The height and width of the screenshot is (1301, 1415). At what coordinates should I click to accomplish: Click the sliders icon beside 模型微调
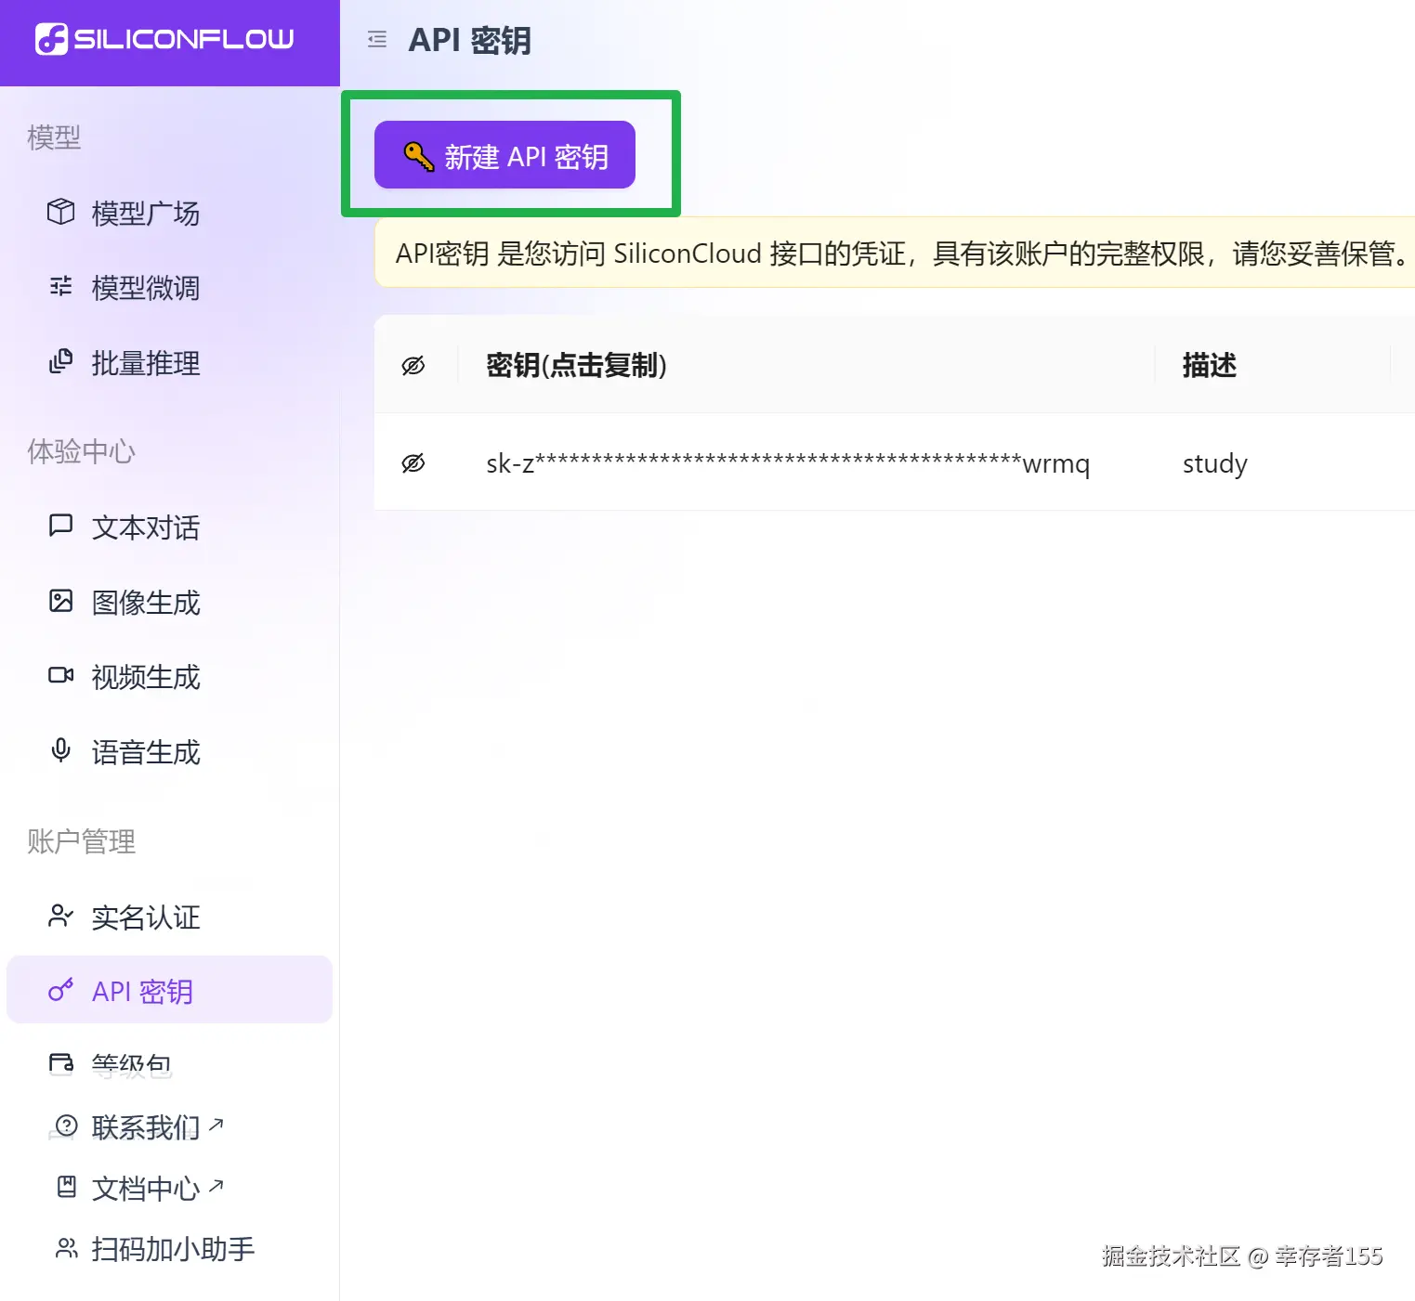coord(61,286)
